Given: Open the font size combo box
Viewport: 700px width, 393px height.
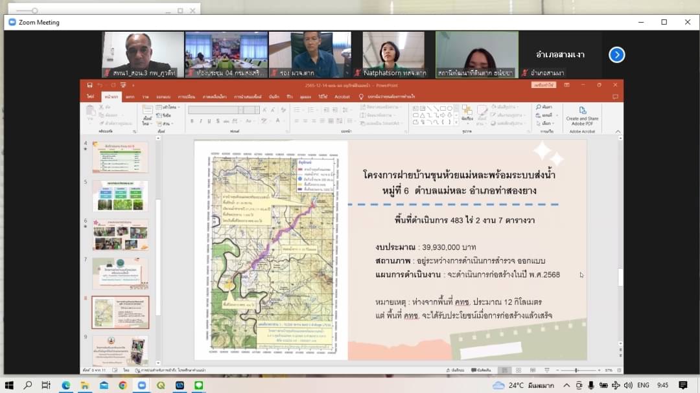Looking at the screenshot, I should click(251, 109).
